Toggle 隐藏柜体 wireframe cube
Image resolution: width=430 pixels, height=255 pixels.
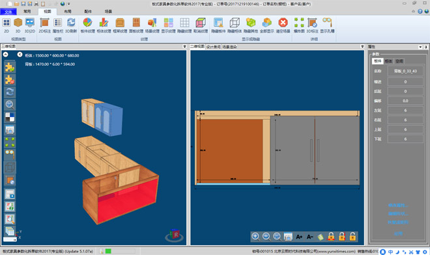click(x=235, y=25)
